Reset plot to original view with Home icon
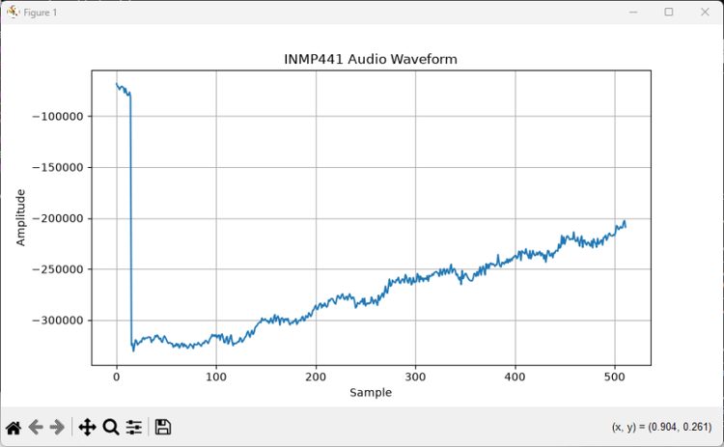Screen dimensions: 724x447 pos(14,428)
